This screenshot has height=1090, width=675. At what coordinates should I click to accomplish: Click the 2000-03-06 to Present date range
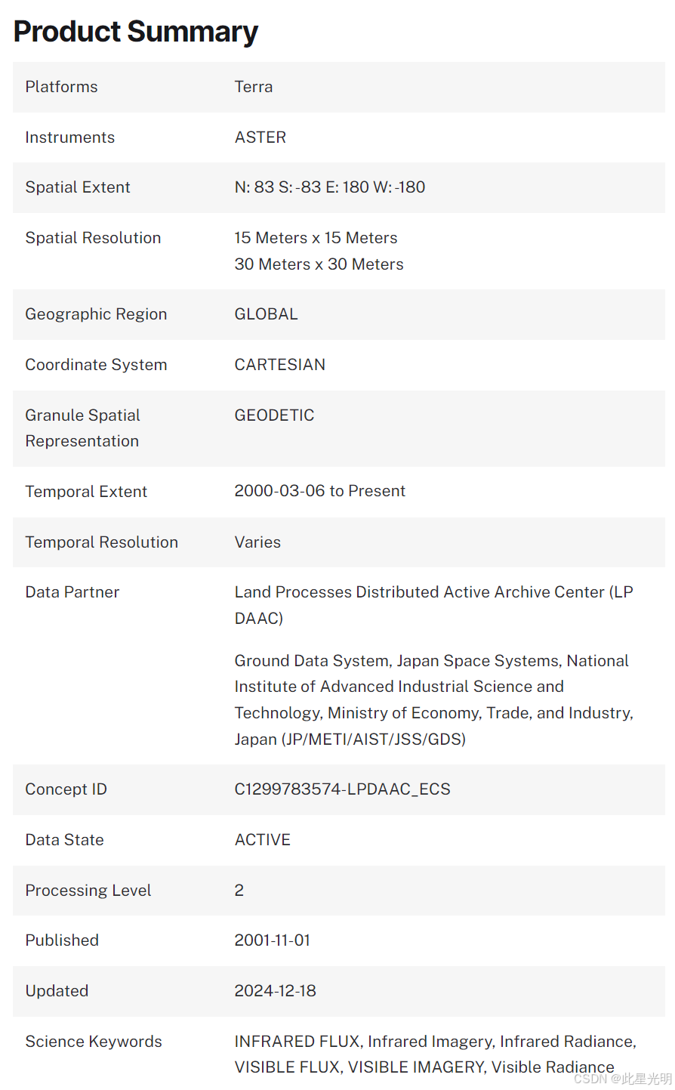320,491
